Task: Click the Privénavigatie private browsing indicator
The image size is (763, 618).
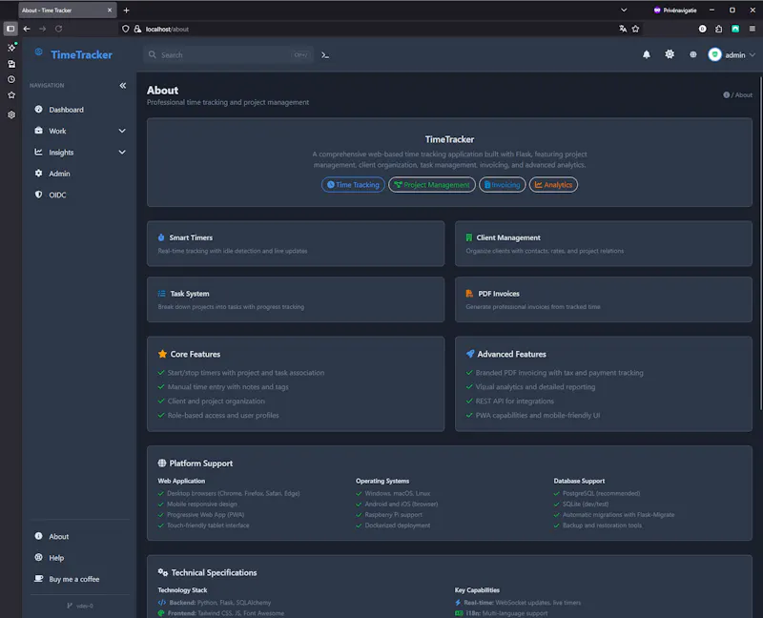Action: [675, 10]
